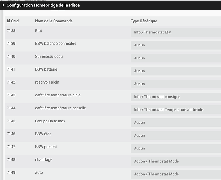The image size is (221, 180).
Task: Open Type Générique dropdown for Sur réseau deau
Action: (x=175, y=58)
